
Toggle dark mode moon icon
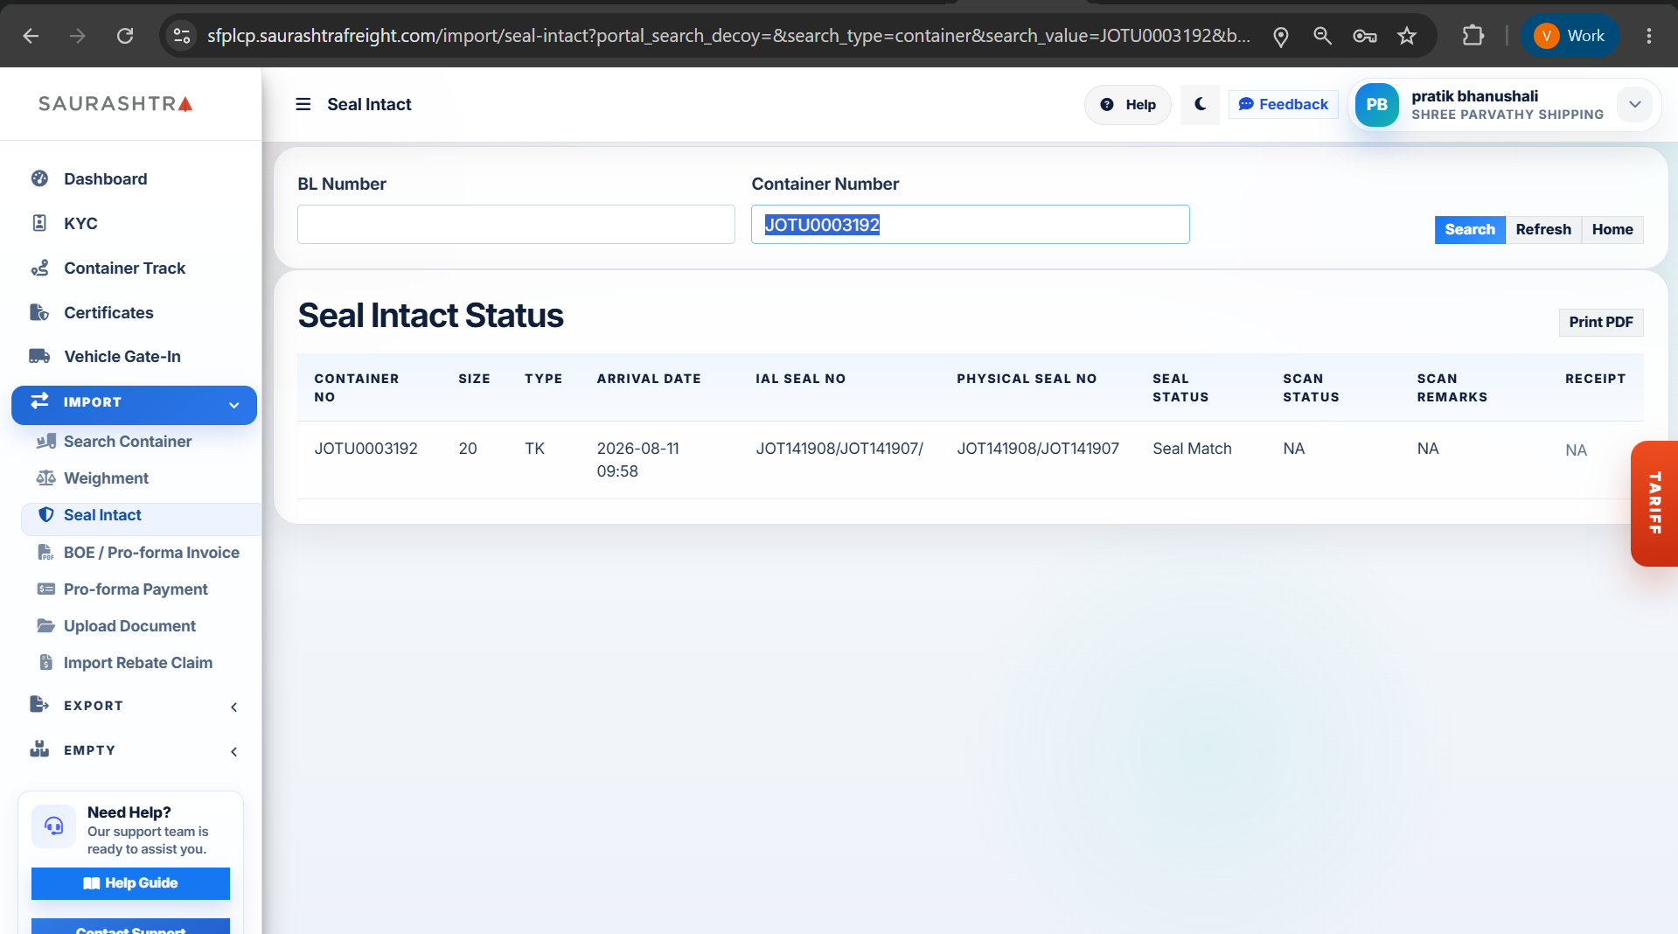[1200, 104]
